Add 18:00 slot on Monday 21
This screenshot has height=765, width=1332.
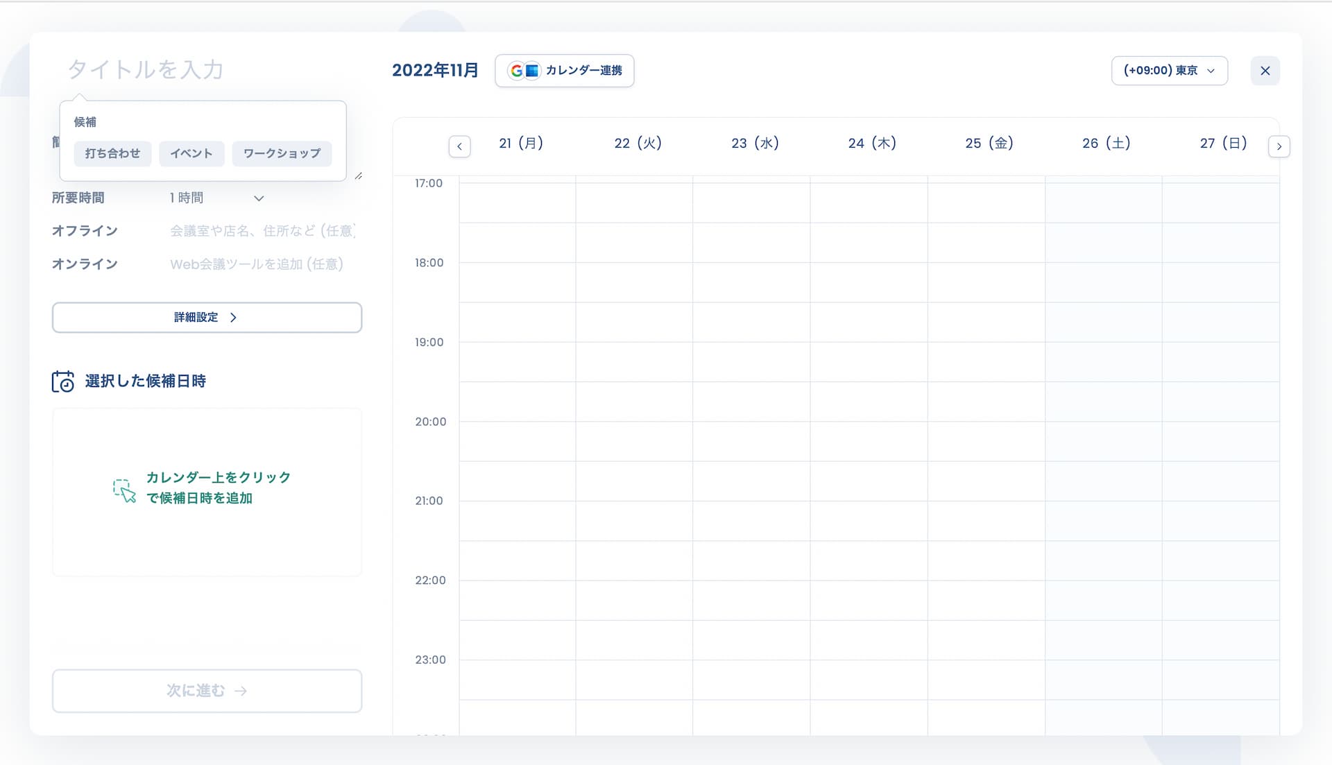518,282
